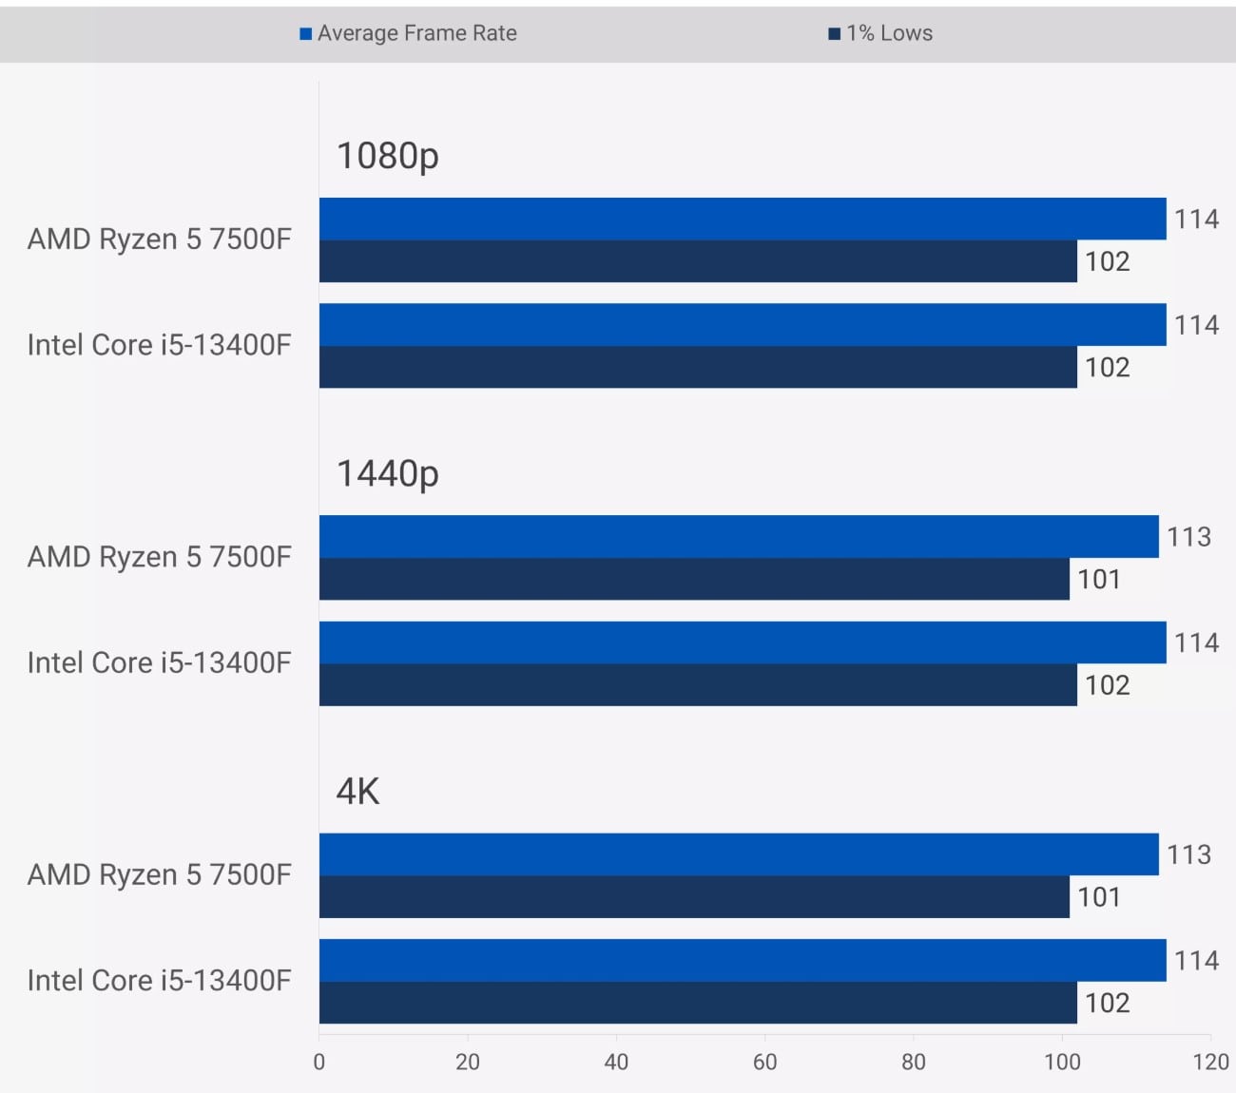Click the Average Frame Rate legend square
1236x1093 pixels.
308,32
